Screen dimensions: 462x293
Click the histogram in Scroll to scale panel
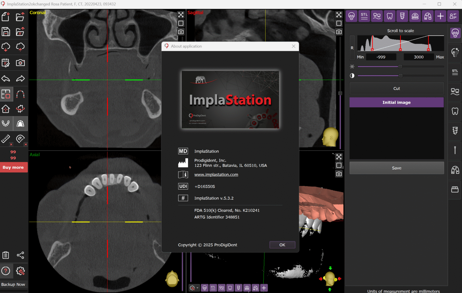pos(401,43)
